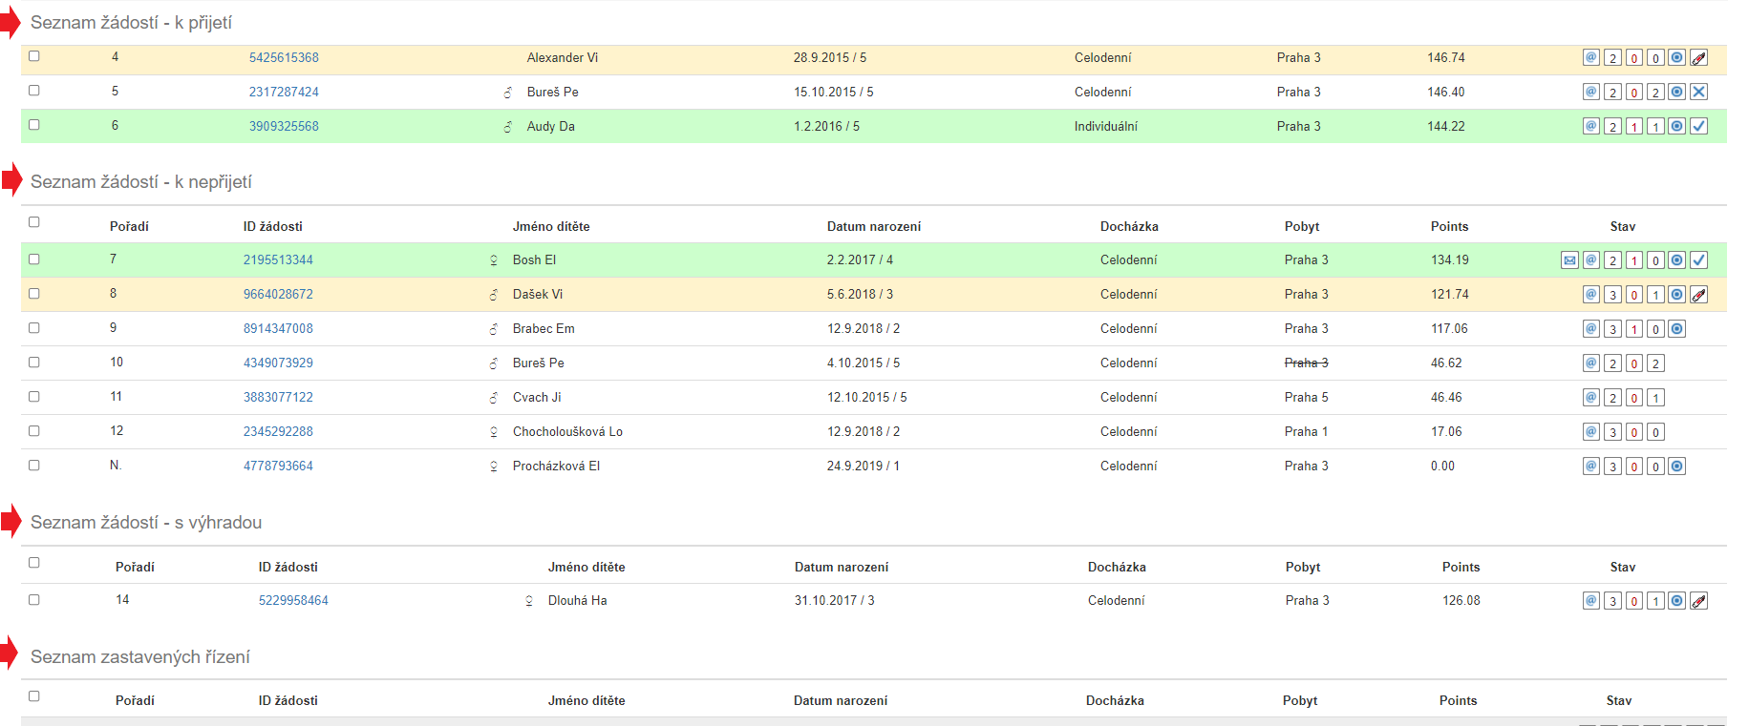
Task: Open application ID 9664028672
Action: [x=278, y=294]
